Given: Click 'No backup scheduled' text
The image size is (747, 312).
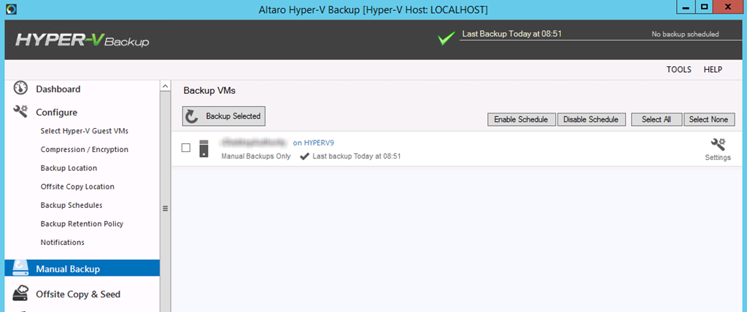Looking at the screenshot, I should point(685,34).
